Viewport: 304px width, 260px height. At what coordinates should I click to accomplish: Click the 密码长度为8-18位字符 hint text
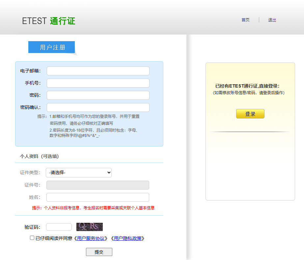pyautogui.click(x=94, y=133)
